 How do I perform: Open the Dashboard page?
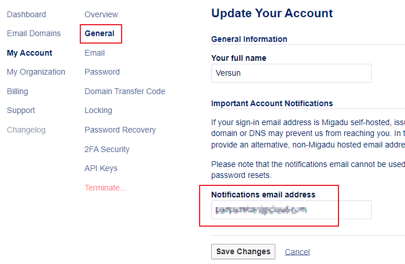(x=26, y=14)
